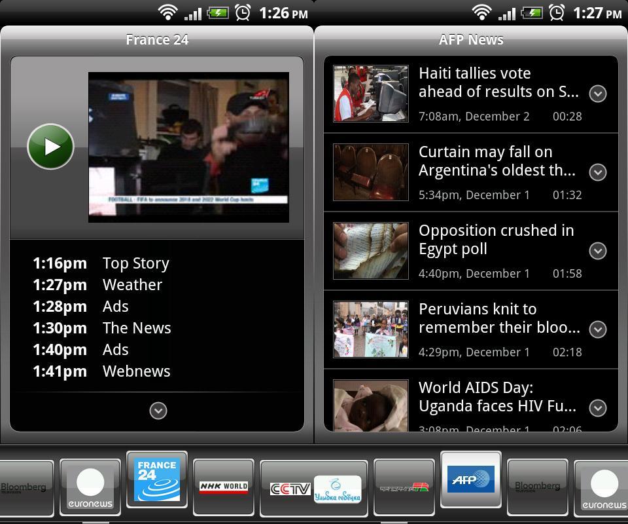The width and height of the screenshot is (628, 524).
Task: Select the red-green logo channel beside AFP
Action: tap(404, 487)
